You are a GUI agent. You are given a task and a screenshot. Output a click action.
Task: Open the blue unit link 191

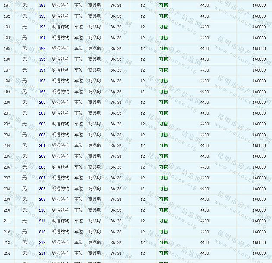(42, 6)
